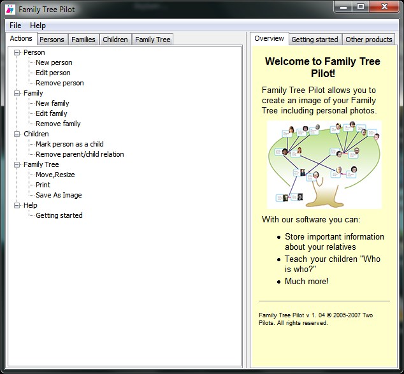Choose Save As Image action
The image size is (404, 374).
(x=59, y=195)
